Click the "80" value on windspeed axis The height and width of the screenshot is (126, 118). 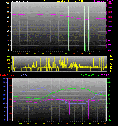(8, 12)
